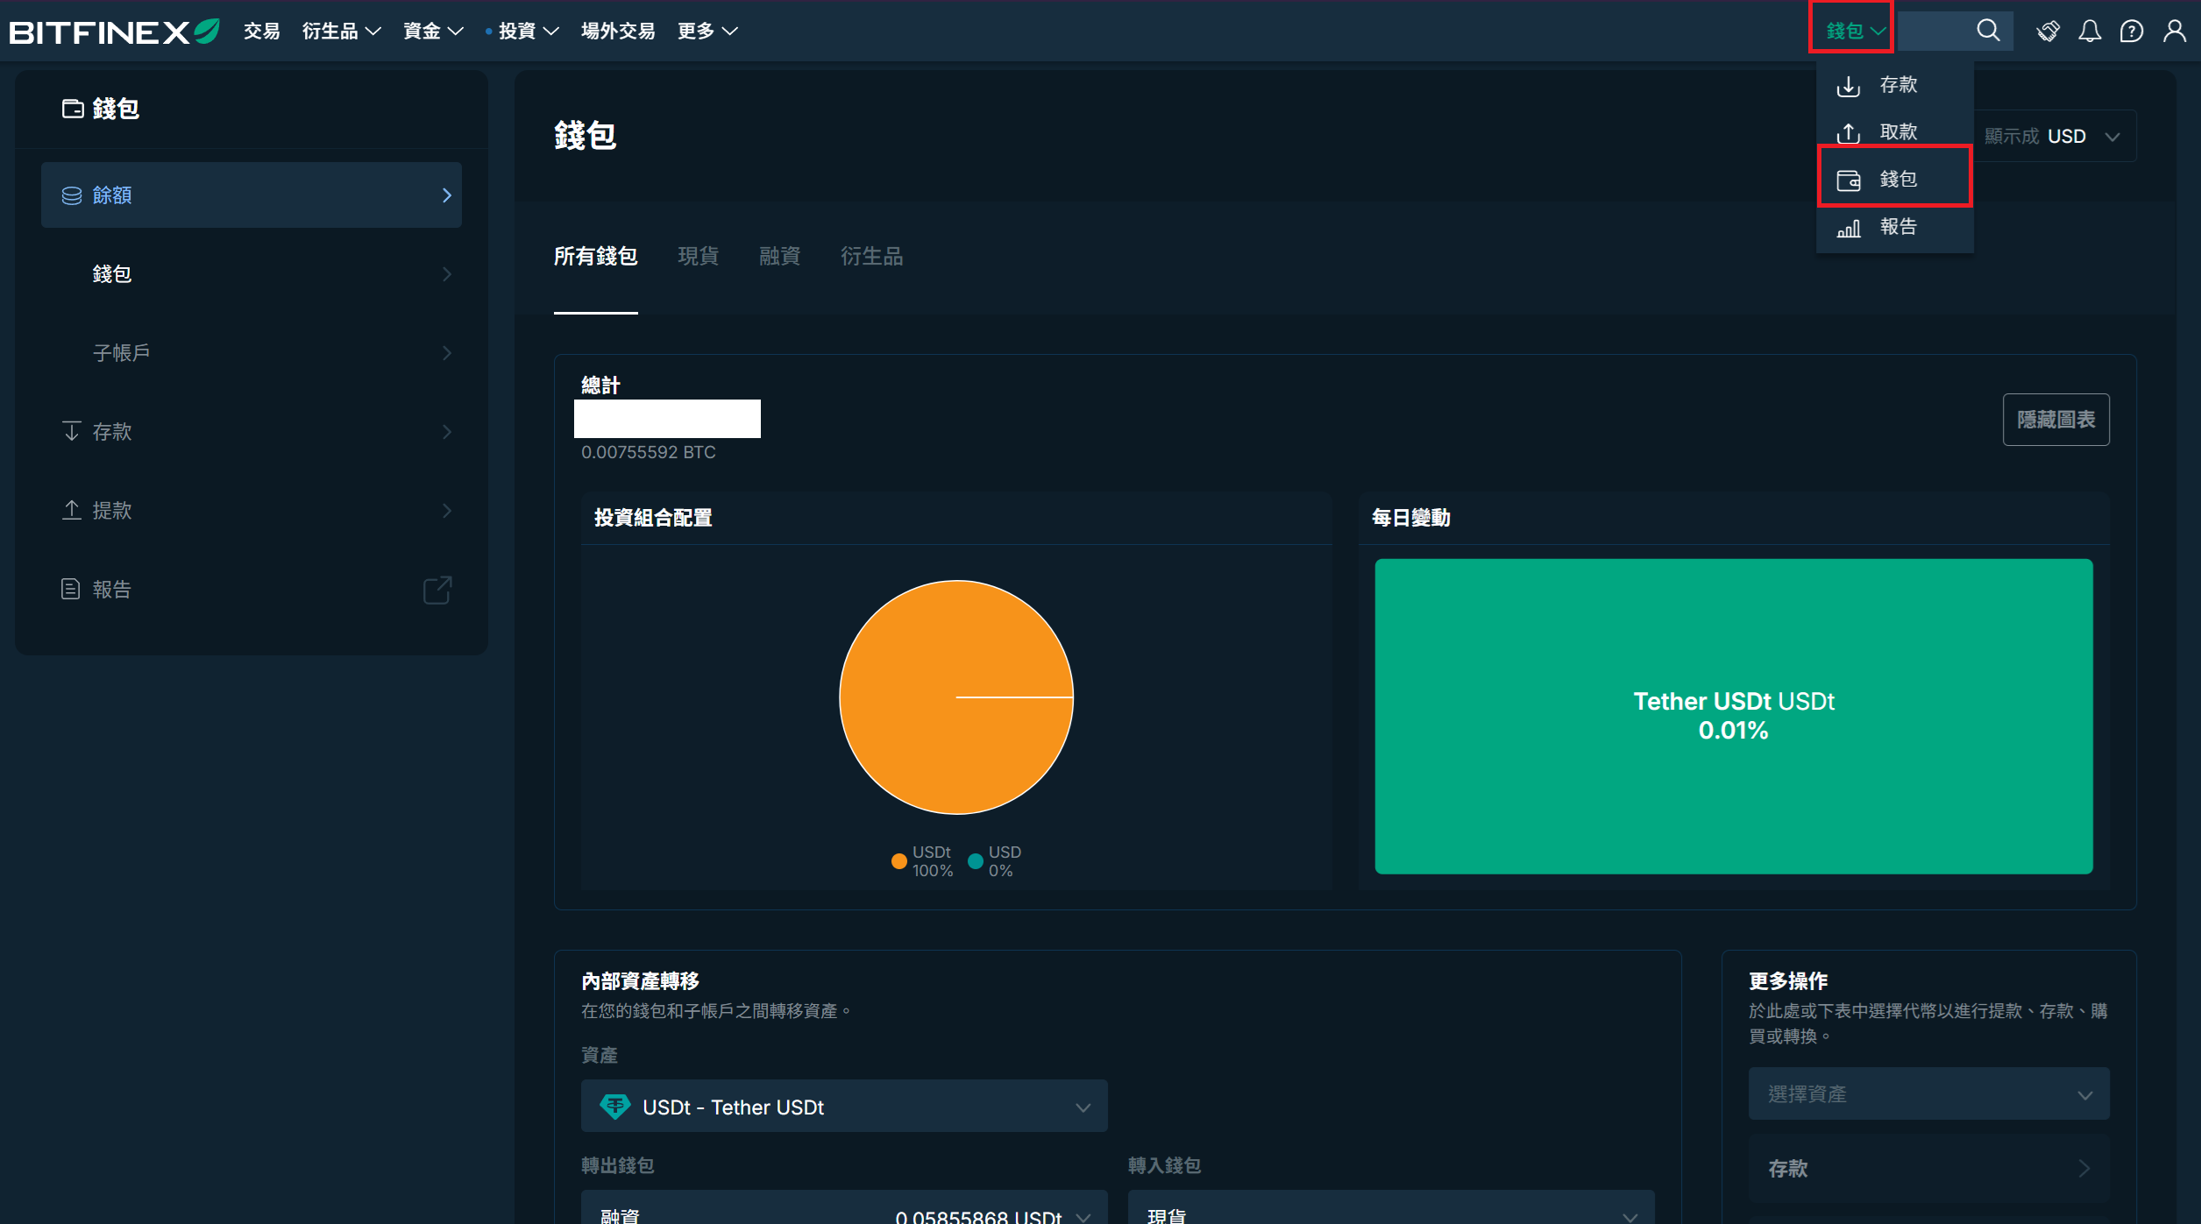Screen dimensions: 2201x1224
Task: Open the search magnifier icon
Action: tap(1988, 31)
